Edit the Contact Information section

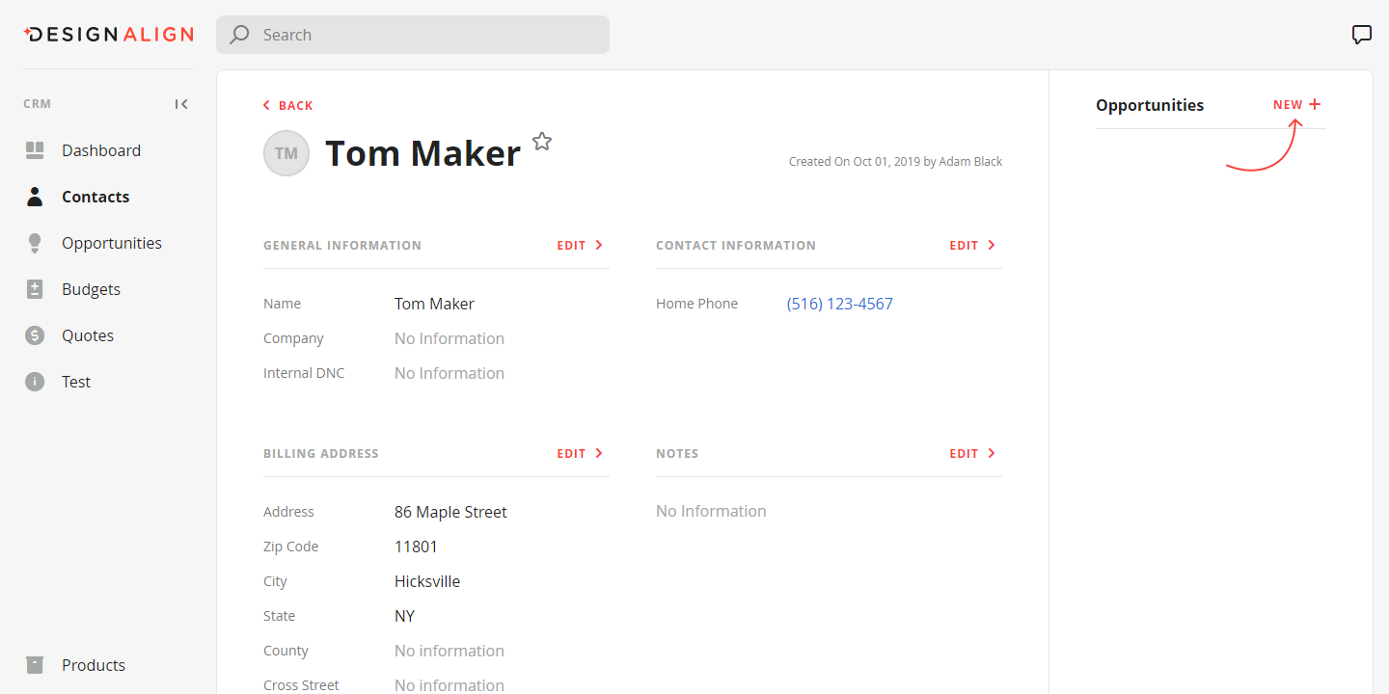972,245
